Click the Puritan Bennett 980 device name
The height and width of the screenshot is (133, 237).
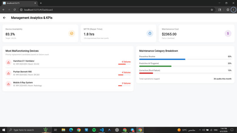click(x=22, y=72)
